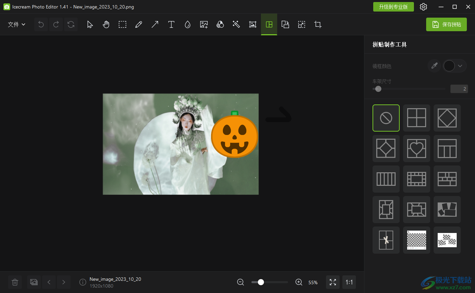This screenshot has width=475, height=293.
Task: Click the New_image_2023_10_20 file name
Action: click(x=115, y=279)
